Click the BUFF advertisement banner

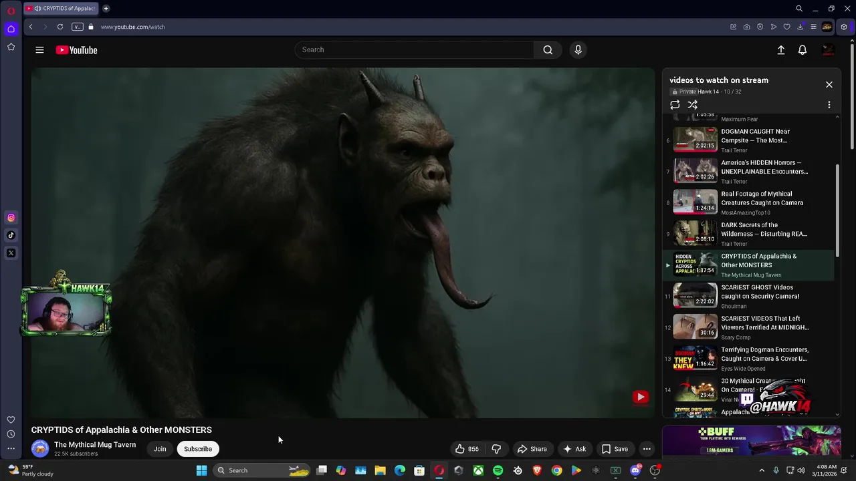[x=752, y=442]
